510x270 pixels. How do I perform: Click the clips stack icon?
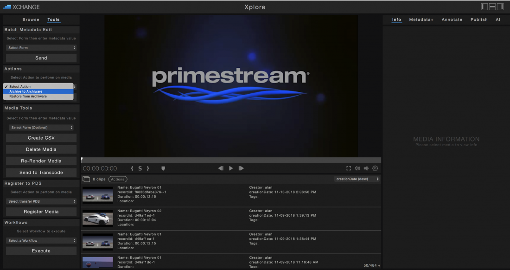86,179
